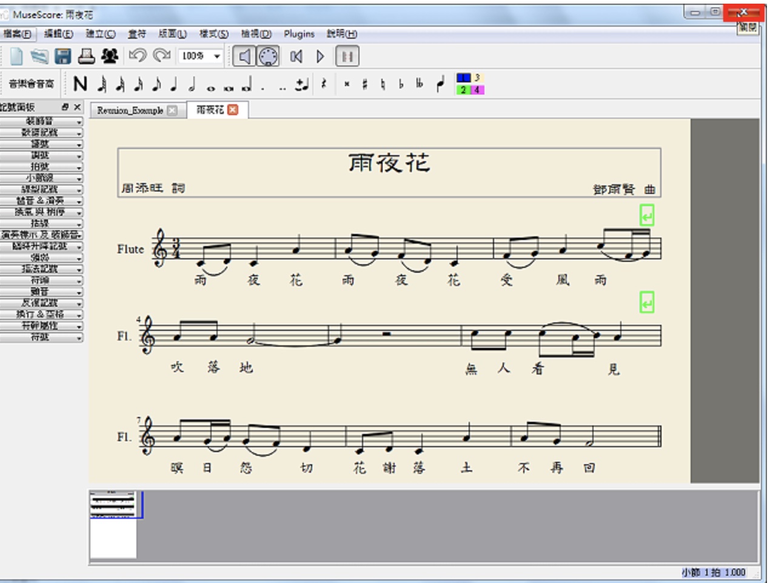The image size is (770, 583).
Task: Apply a sharp accidental
Action: 364,84
